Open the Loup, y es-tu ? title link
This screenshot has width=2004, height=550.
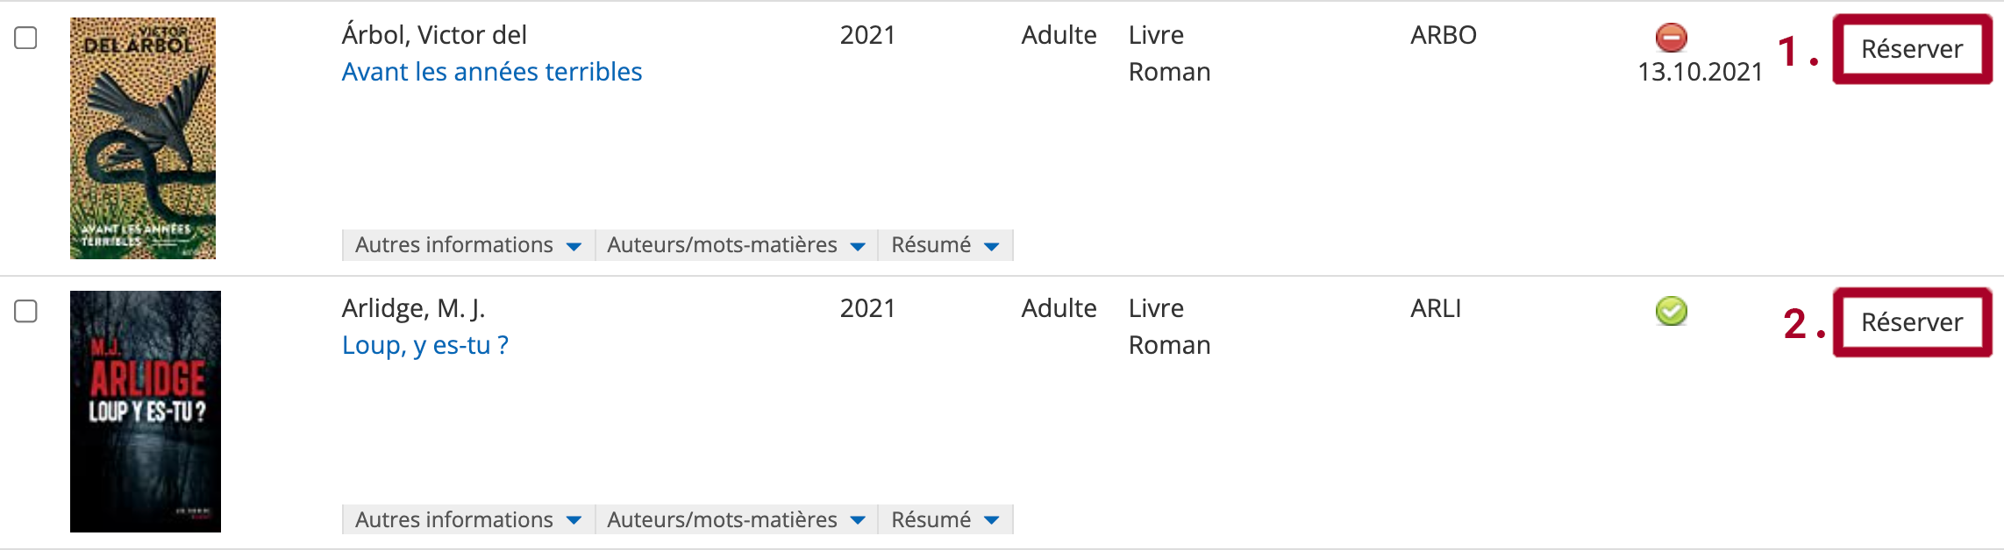[424, 345]
